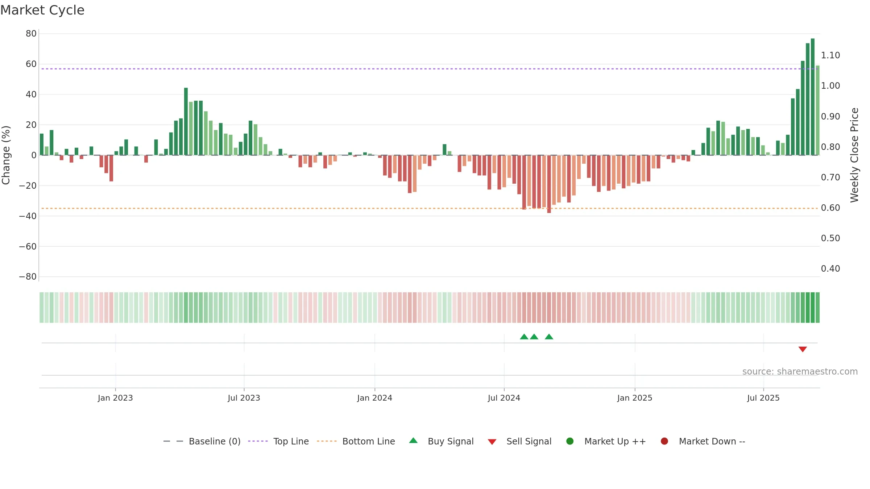The width and height of the screenshot is (870, 489).
Task: Click the Jul 2023 axis label
Action: (244, 398)
